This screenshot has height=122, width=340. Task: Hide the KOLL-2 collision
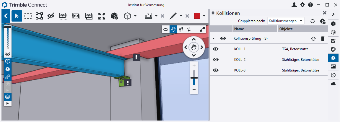216,60
